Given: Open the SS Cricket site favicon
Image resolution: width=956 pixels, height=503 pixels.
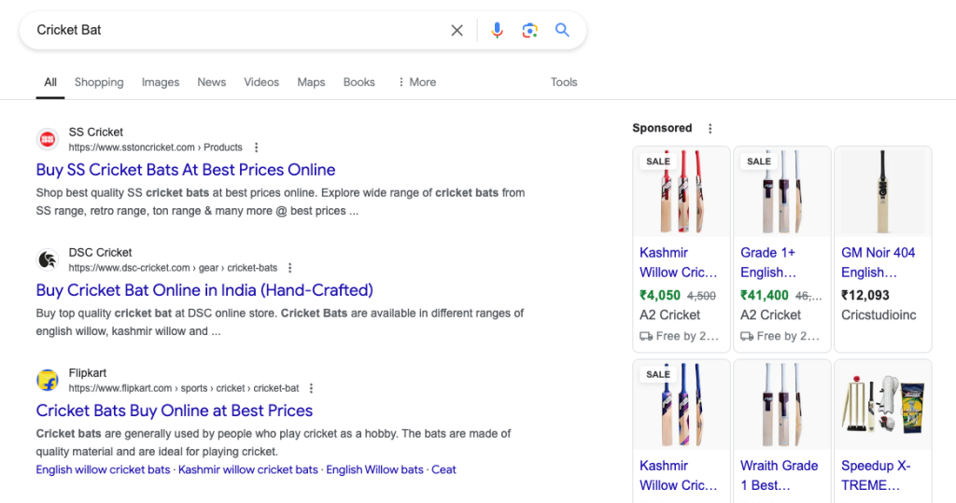Looking at the screenshot, I should [x=48, y=140].
